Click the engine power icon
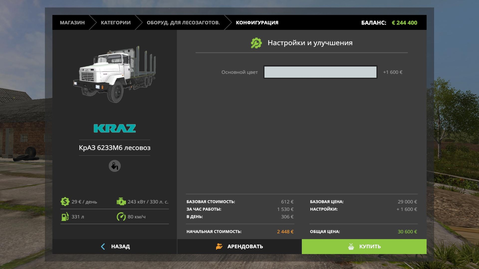The image size is (479, 269). pyautogui.click(x=121, y=202)
